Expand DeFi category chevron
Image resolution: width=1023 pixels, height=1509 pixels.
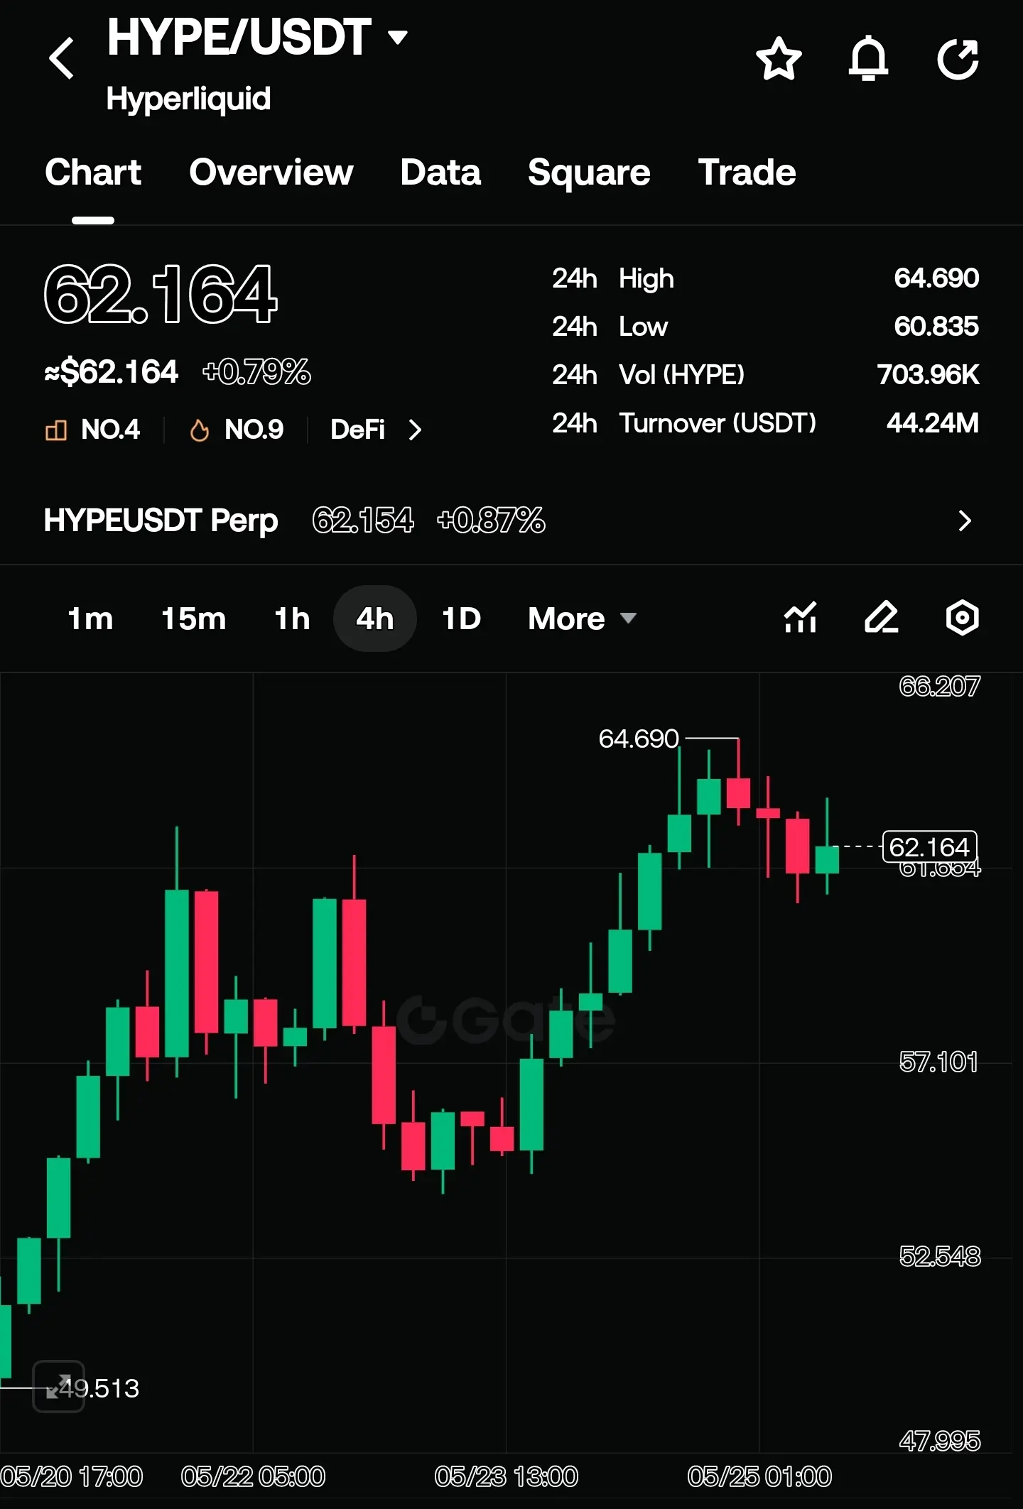tap(416, 430)
